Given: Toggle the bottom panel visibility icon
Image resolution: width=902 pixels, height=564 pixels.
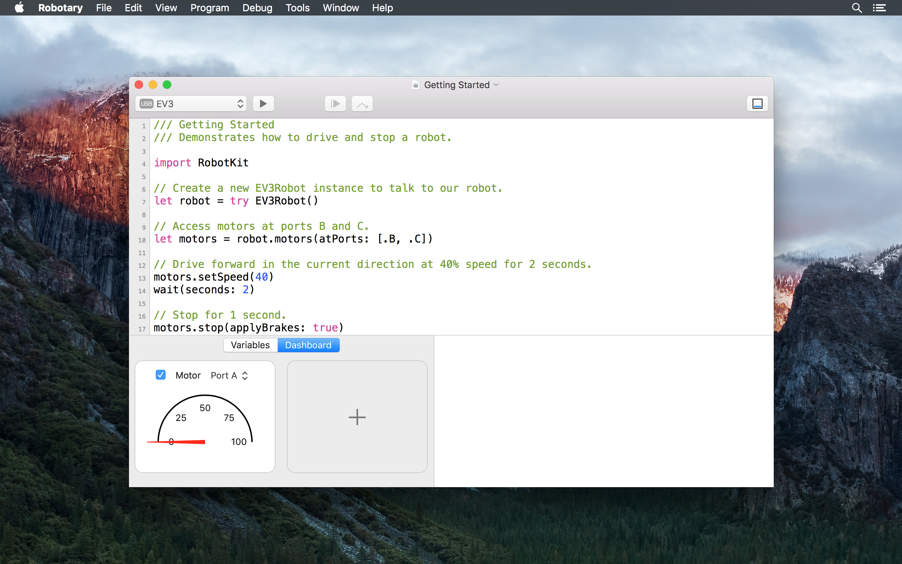Looking at the screenshot, I should (757, 104).
